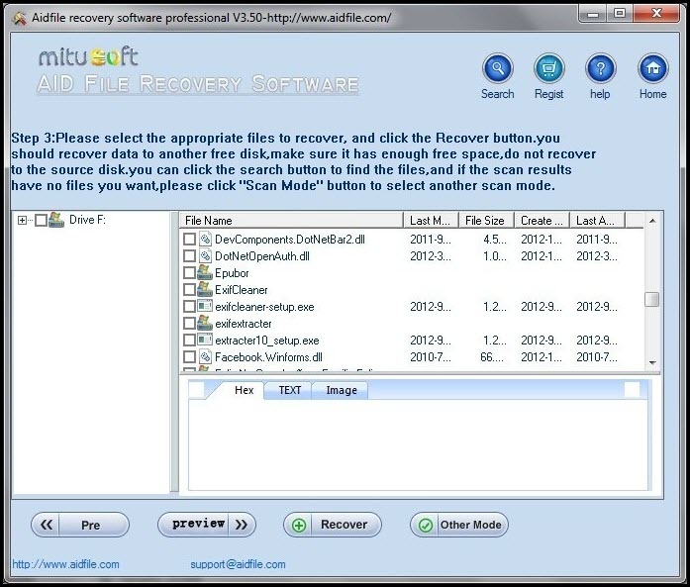
Task: Tick the extracter10_setup.exe checkbox
Action: 189,341
